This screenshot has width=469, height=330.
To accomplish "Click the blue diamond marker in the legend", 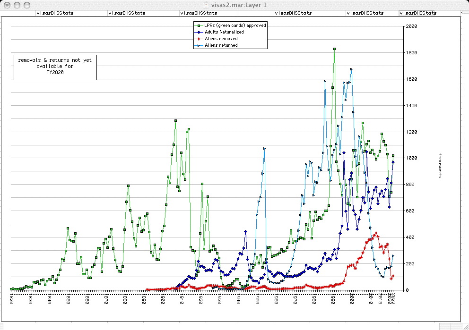I will pyautogui.click(x=198, y=32).
